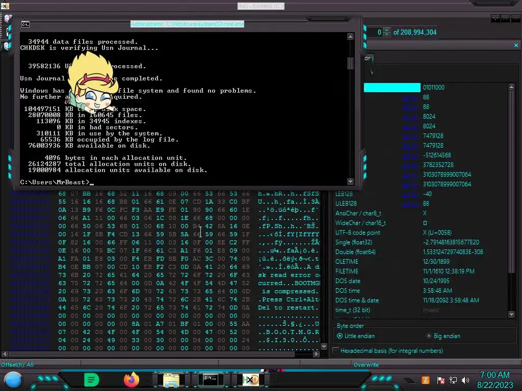Select Big endian byte order
This screenshot has height=391, width=522.
[443, 336]
